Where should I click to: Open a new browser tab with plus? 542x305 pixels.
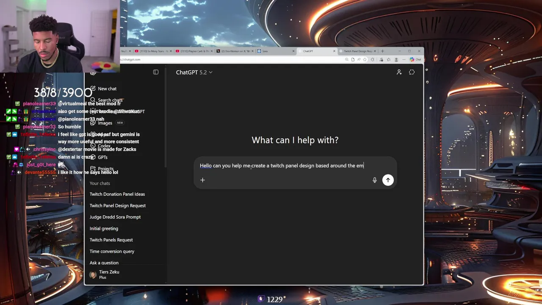[x=382, y=51]
